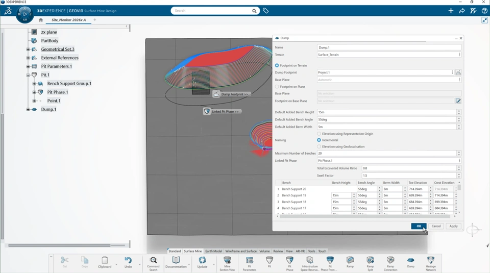Select the Dump tool in toolbar

pyautogui.click(x=410, y=262)
